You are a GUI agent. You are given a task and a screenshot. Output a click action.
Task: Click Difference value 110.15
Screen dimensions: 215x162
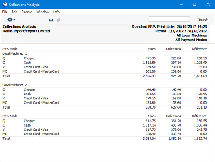click(202, 98)
